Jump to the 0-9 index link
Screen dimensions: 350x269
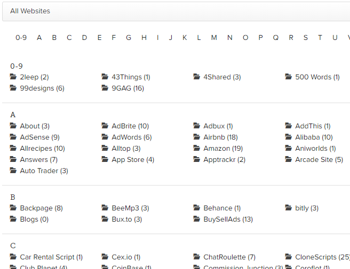pyautogui.click(x=21, y=38)
